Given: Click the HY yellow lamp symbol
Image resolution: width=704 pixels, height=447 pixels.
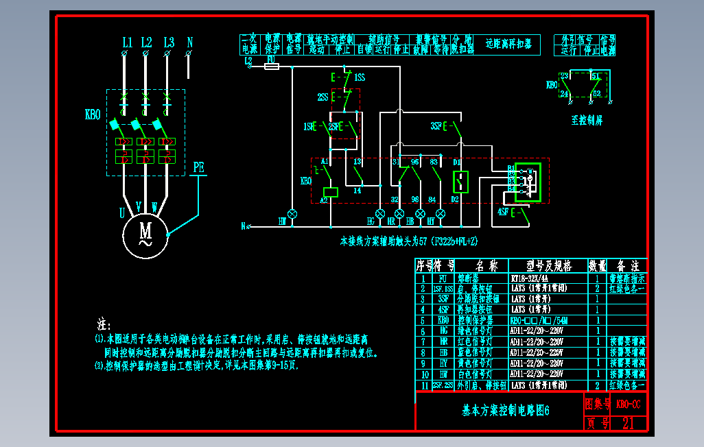Looking at the screenshot, I should pyautogui.click(x=441, y=214).
